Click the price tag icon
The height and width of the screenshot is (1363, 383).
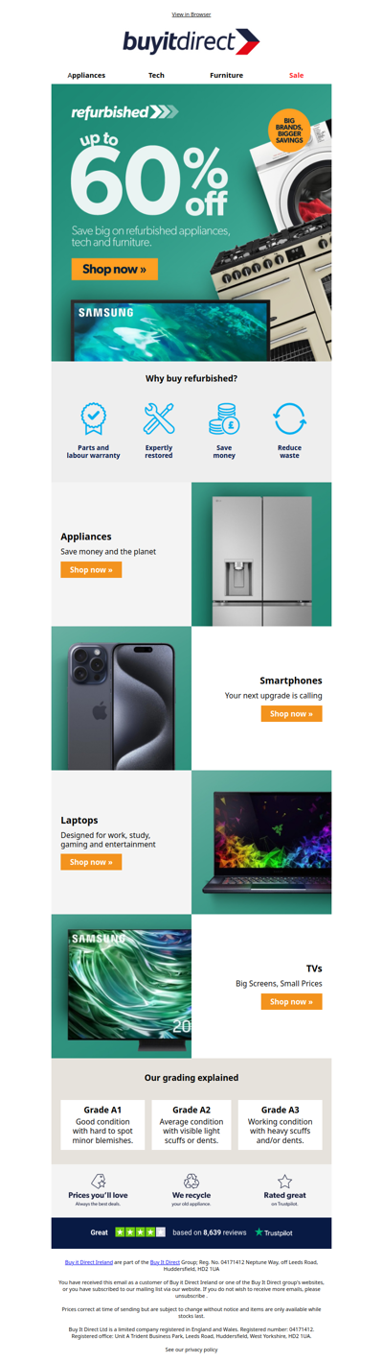(x=98, y=1181)
